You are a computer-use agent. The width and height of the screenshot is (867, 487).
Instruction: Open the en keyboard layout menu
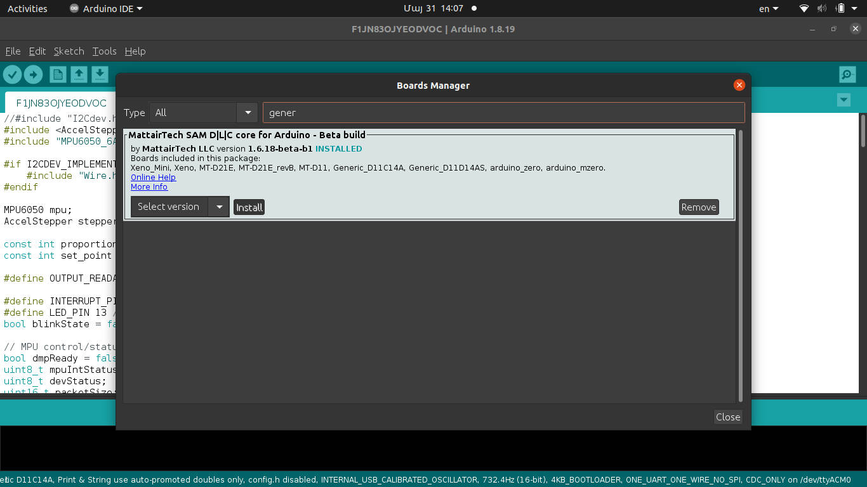coord(769,9)
